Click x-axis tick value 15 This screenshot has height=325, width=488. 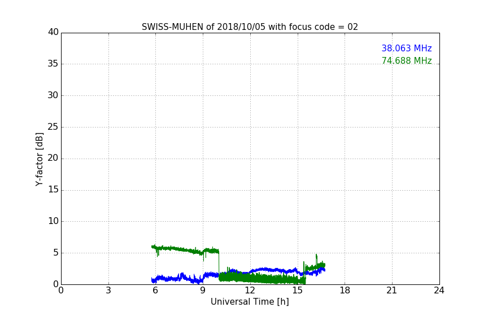[297, 291]
